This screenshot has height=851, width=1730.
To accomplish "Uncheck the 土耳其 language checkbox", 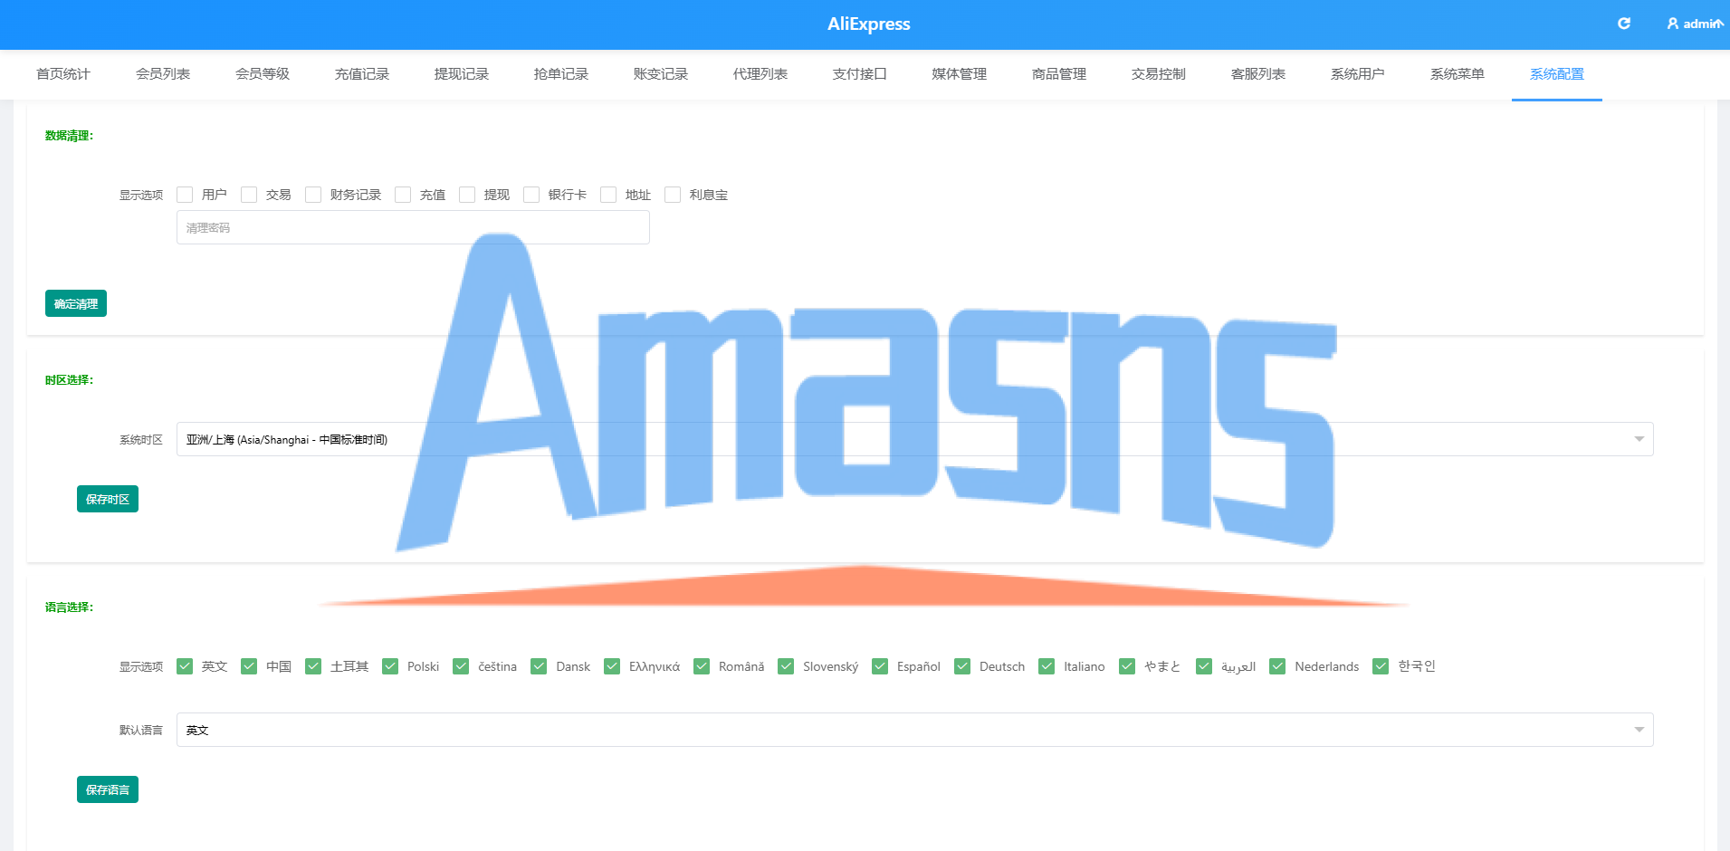I will tap(313, 666).
